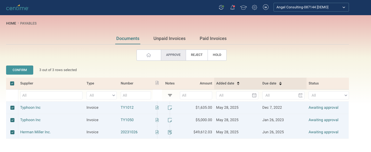Click the home icon in action bar
The image size is (371, 152).
[149, 55]
